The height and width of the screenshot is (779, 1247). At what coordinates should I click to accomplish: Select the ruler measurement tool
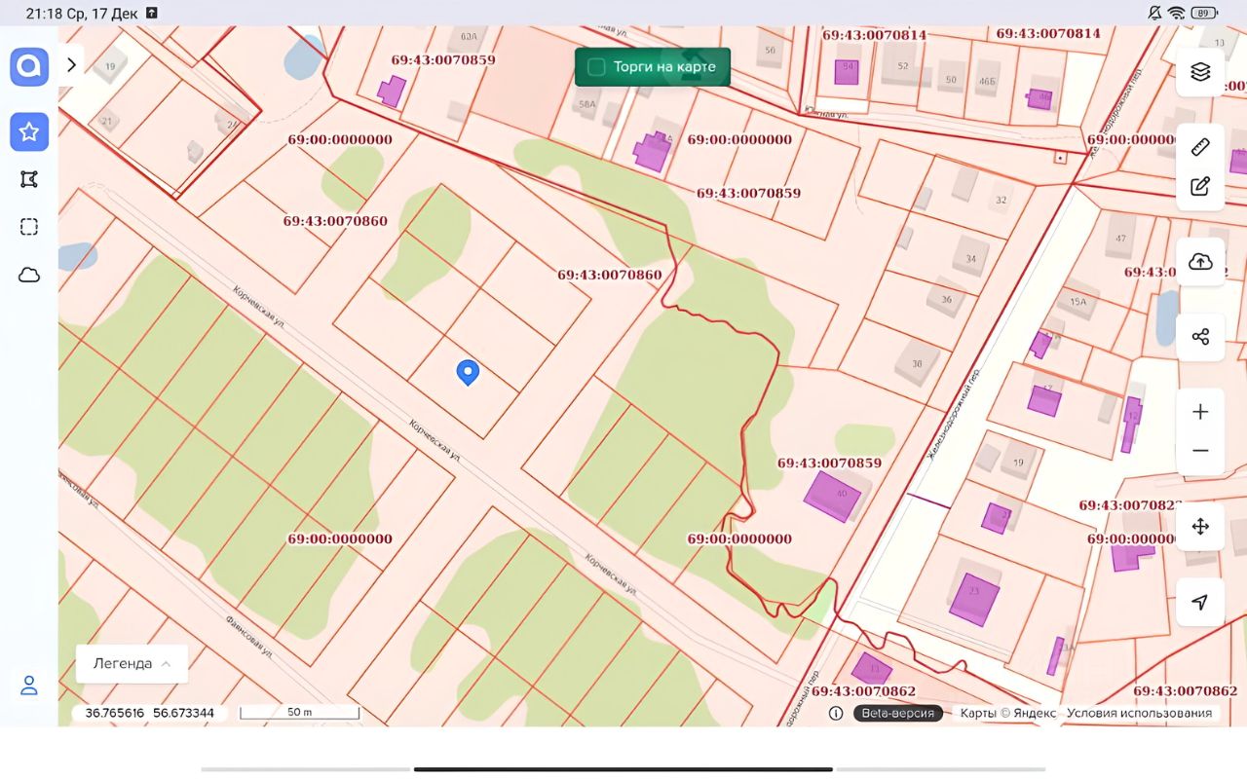point(1200,148)
